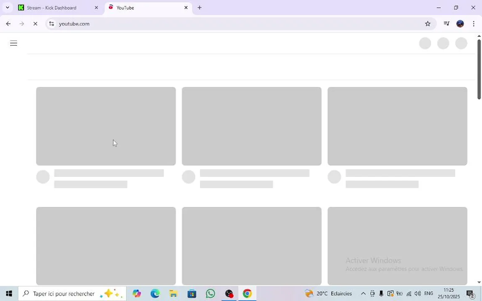Open the YouTube hamburger guide menu
482x301 pixels.
(13, 43)
